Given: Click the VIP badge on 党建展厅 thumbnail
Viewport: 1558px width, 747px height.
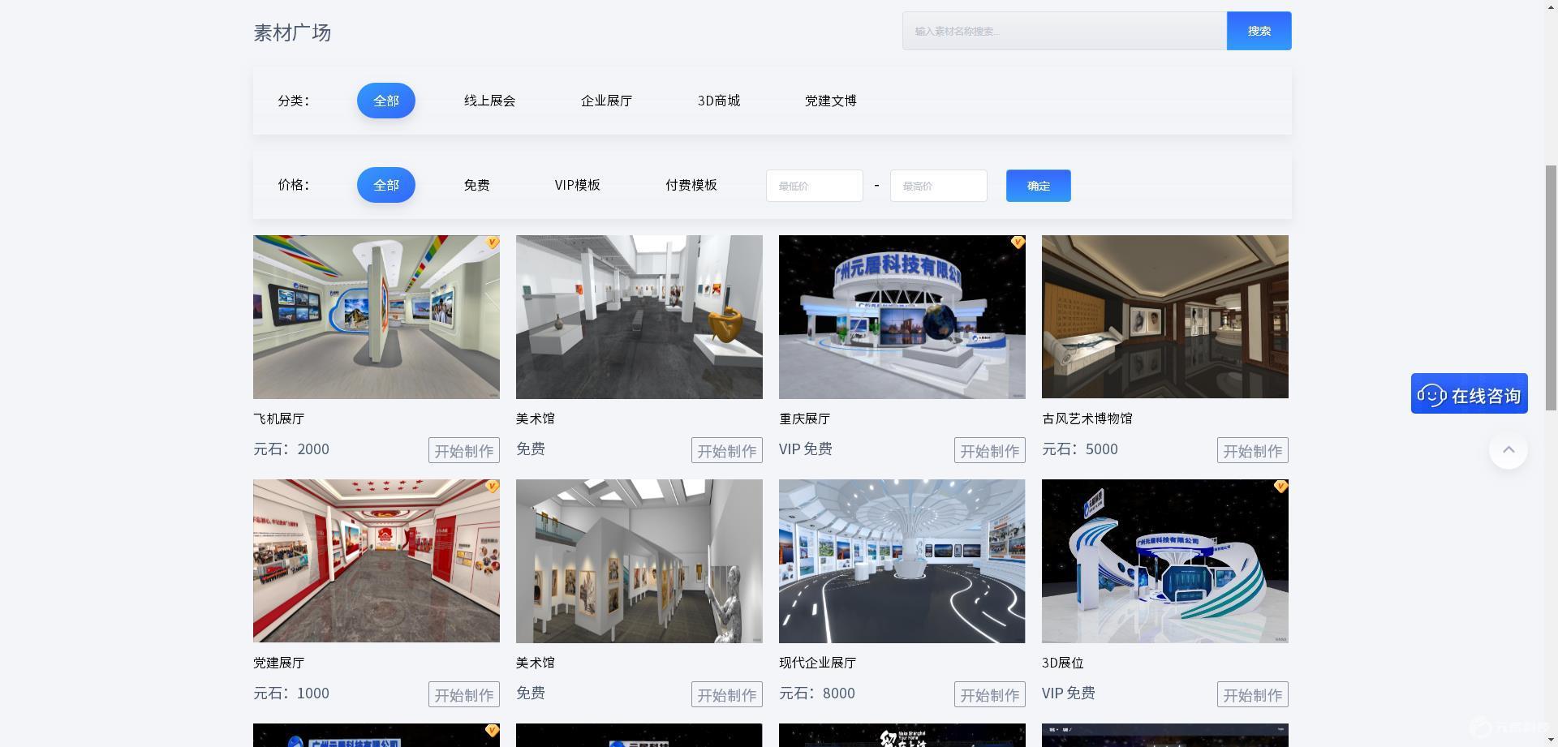Looking at the screenshot, I should 492,487.
